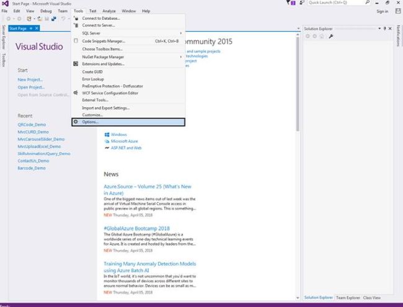The height and width of the screenshot is (307, 403).
Task: Open the ASP.NET and Web link
Action: 126,148
